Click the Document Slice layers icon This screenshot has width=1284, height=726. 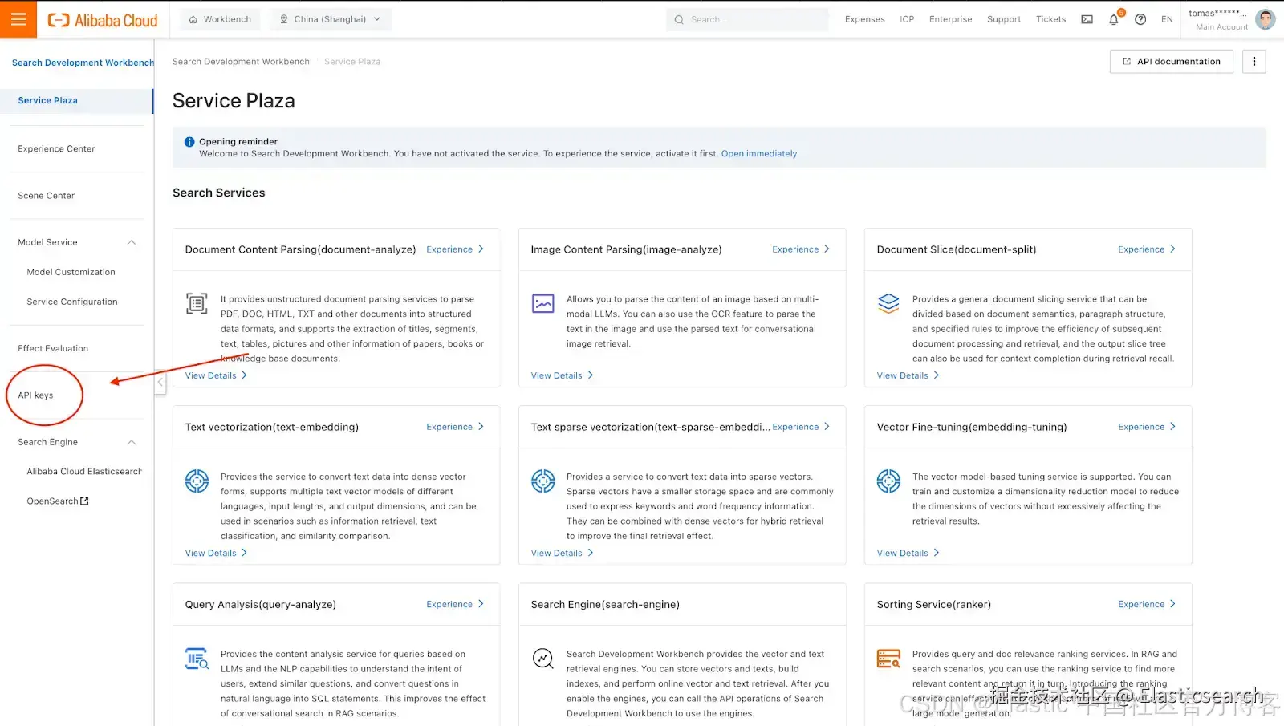tap(888, 303)
